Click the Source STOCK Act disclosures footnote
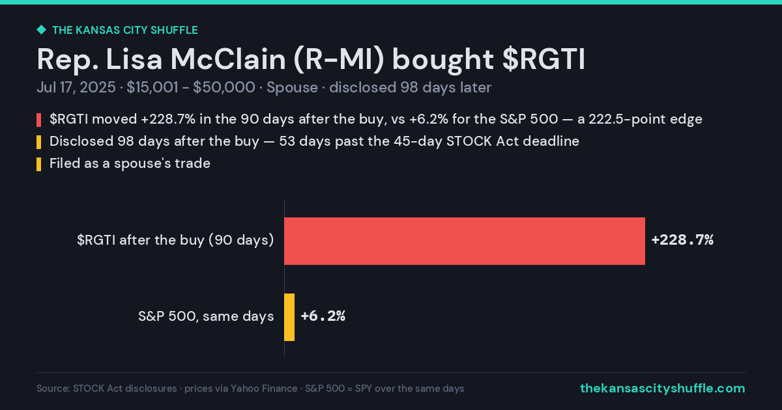The image size is (782, 410). pyautogui.click(x=250, y=389)
